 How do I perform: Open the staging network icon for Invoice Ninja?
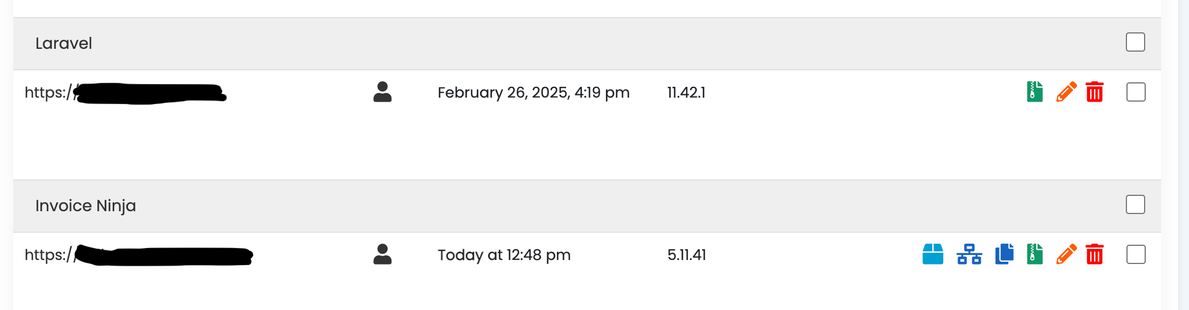969,254
